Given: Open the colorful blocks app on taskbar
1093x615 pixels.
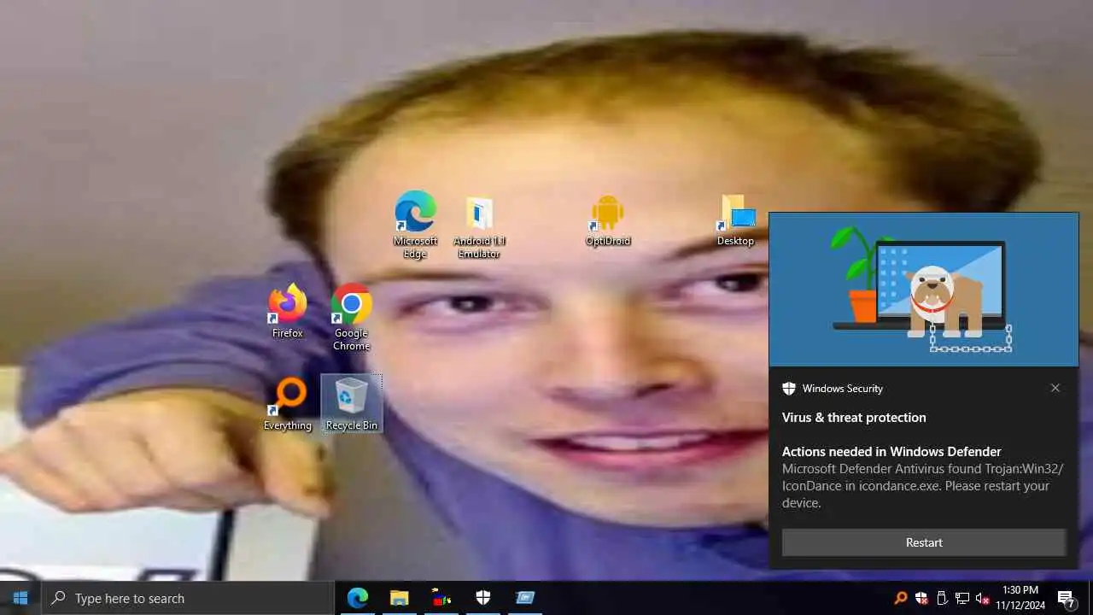Looking at the screenshot, I should pyautogui.click(x=441, y=598).
